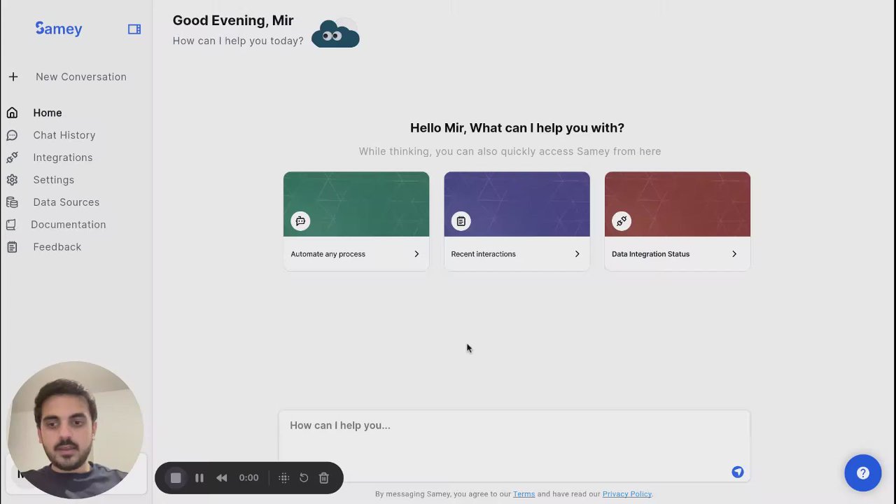Click the Data Sources database icon
This screenshot has width=896, height=504.
[x=12, y=202]
